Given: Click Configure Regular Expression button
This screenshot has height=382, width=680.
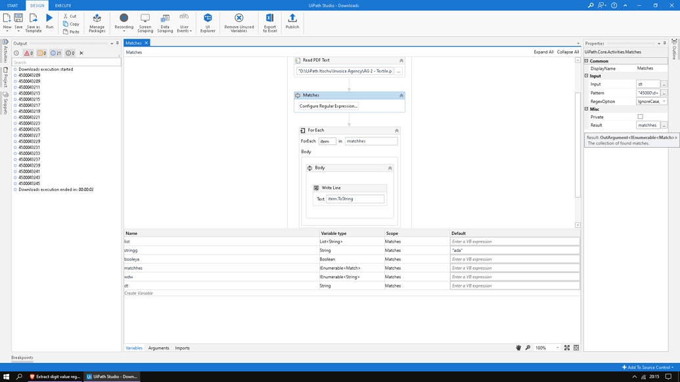Looking at the screenshot, I should coord(328,105).
